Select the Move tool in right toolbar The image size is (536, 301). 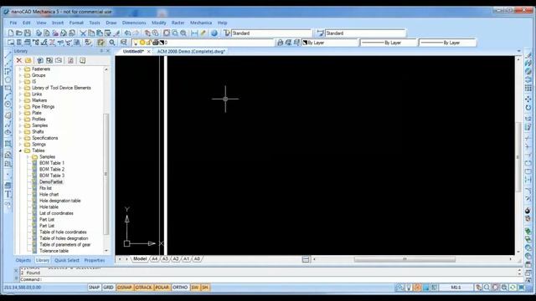(528, 99)
